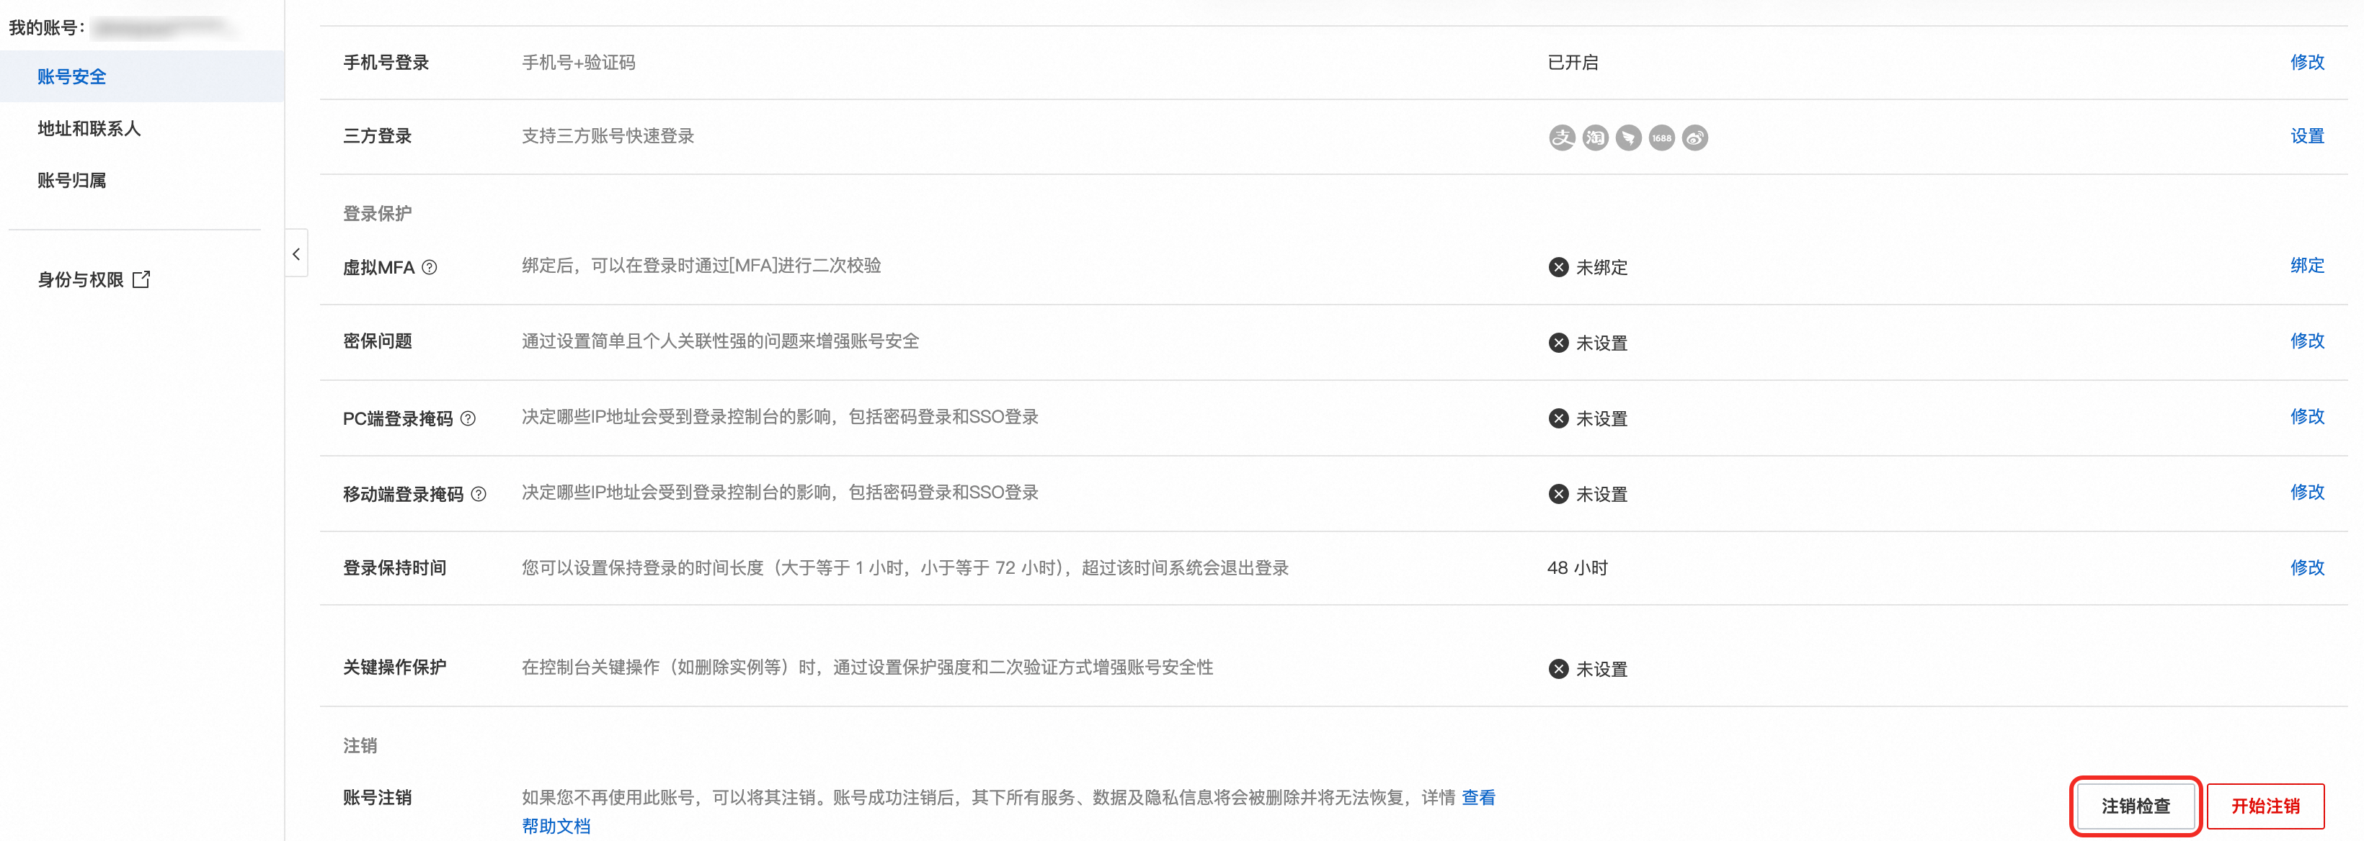
Task: Click the 登录保护 section heading
Action: pyautogui.click(x=377, y=214)
